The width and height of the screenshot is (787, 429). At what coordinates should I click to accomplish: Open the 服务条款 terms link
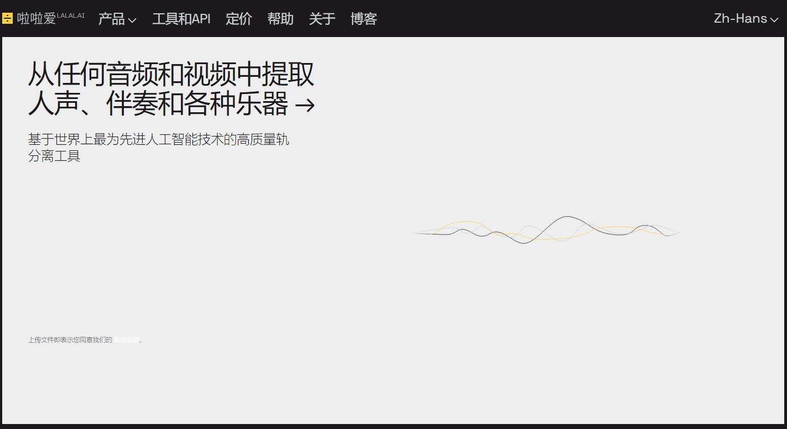(x=126, y=340)
